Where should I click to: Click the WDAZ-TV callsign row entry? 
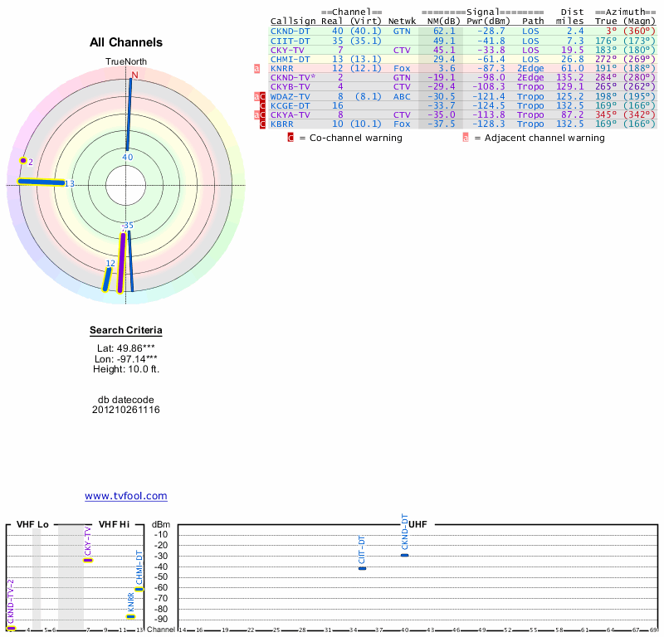290,96
